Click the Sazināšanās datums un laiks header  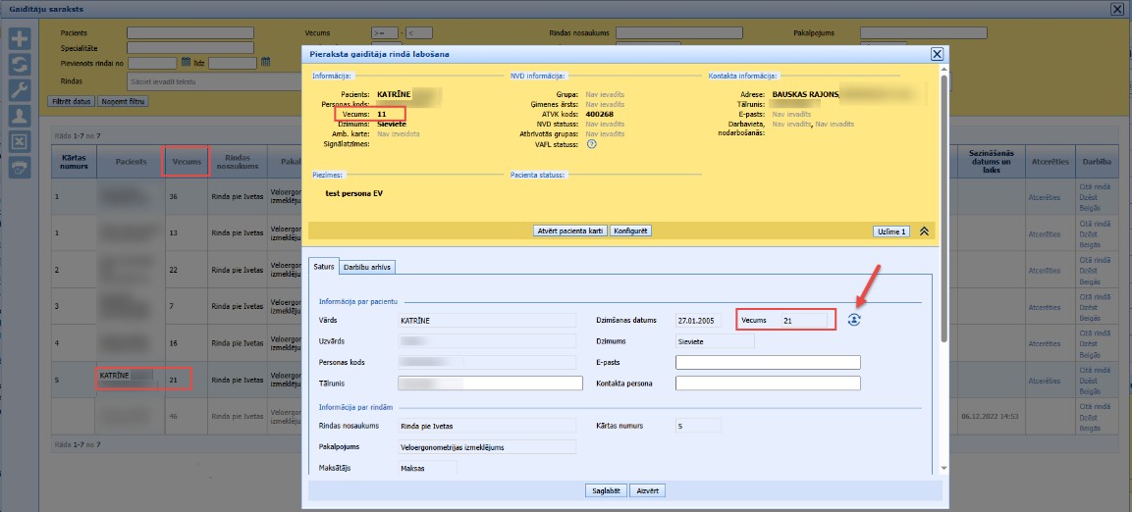pos(990,162)
